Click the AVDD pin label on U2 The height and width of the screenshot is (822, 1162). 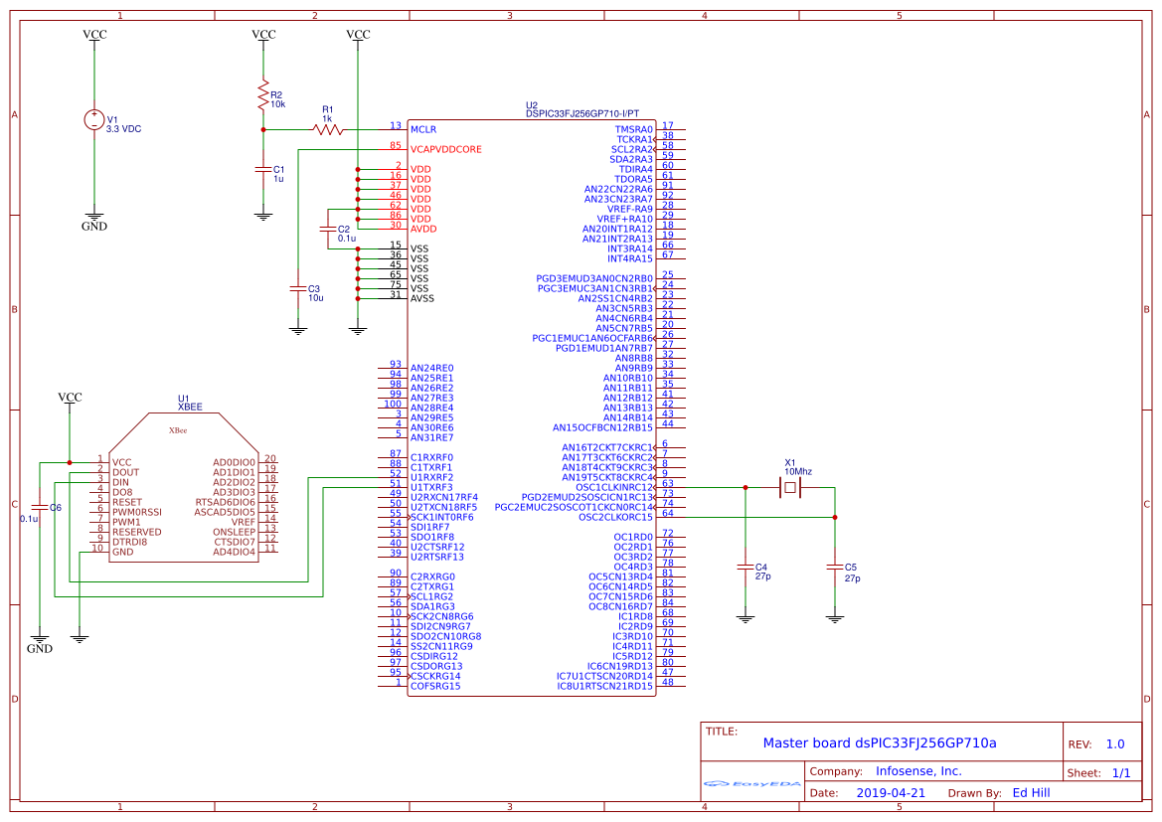click(x=425, y=228)
